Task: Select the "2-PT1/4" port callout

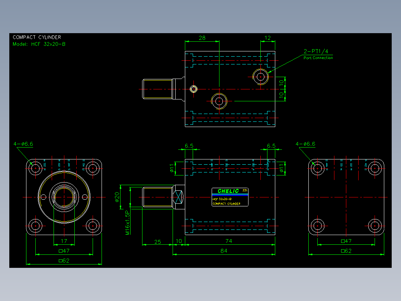Action: [316, 51]
